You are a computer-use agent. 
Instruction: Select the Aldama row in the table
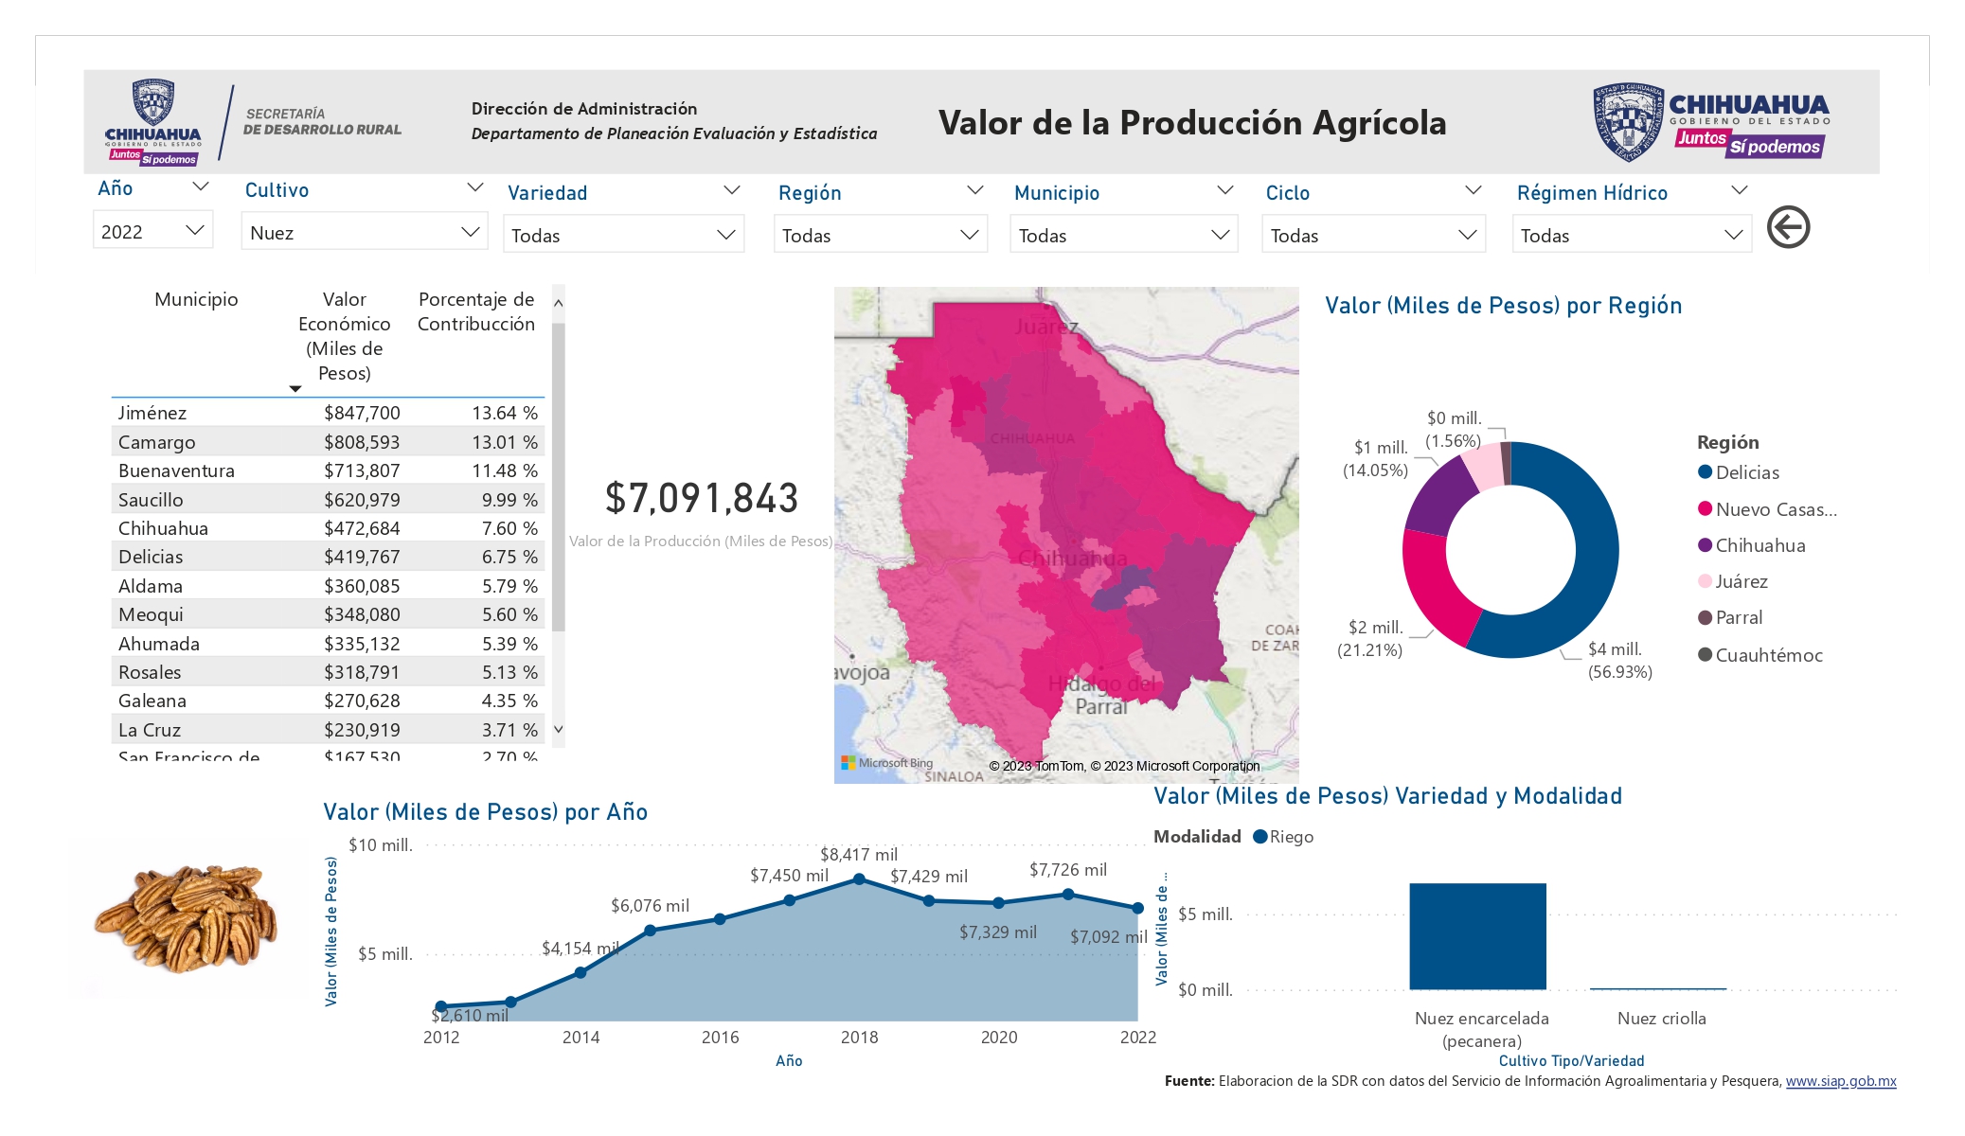(x=328, y=586)
